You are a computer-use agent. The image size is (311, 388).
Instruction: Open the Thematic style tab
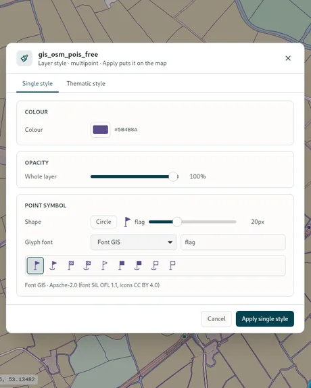pos(86,84)
